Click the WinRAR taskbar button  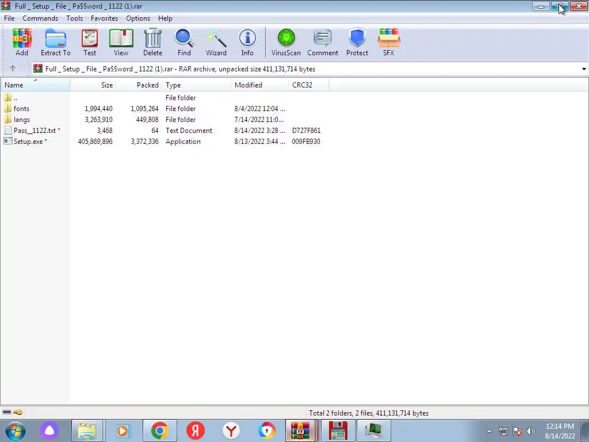300,430
